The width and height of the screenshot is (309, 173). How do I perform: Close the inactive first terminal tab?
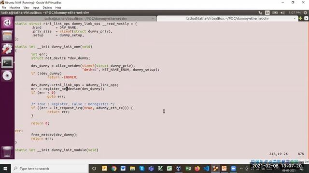coord(153,19)
